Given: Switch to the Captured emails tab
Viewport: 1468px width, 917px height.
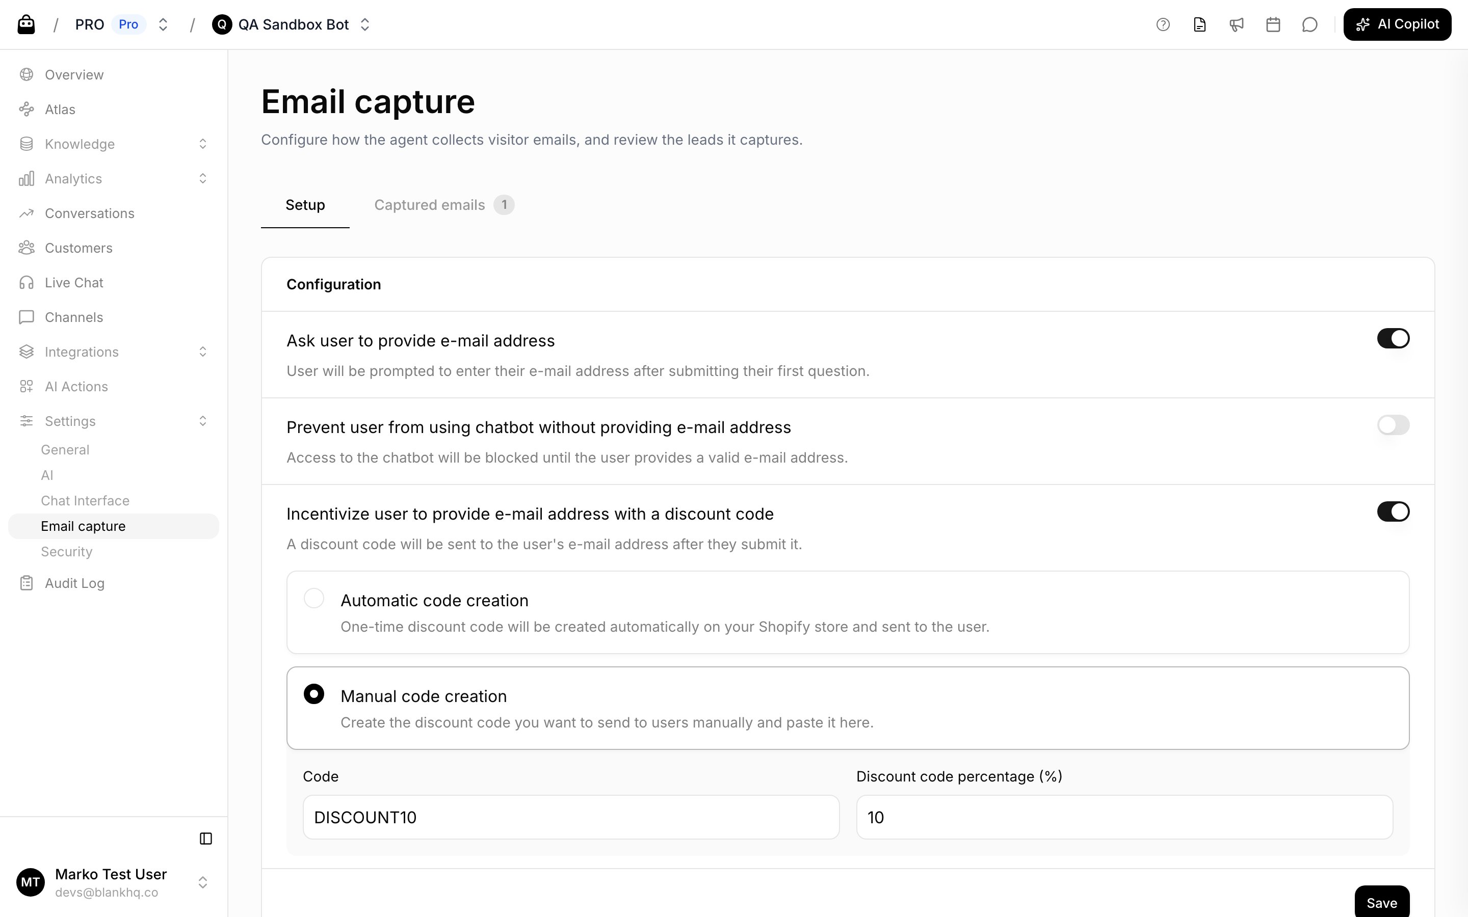Looking at the screenshot, I should tap(444, 205).
